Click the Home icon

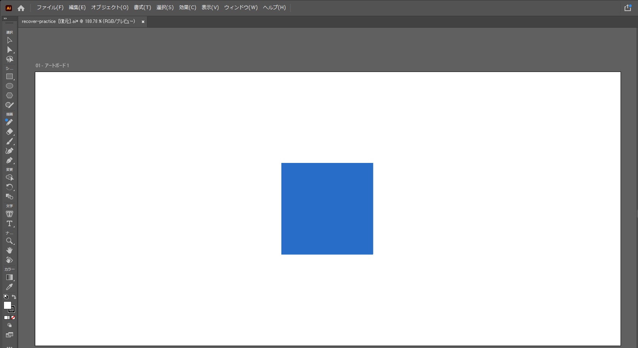(x=21, y=8)
